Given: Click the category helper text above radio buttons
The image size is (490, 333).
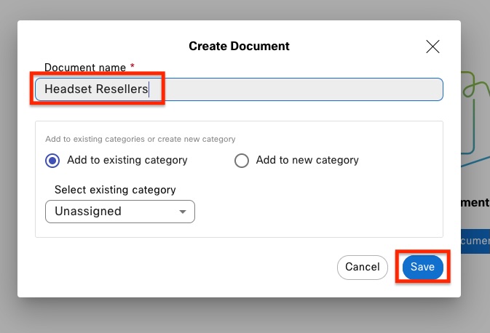Looking at the screenshot, I should pos(140,139).
